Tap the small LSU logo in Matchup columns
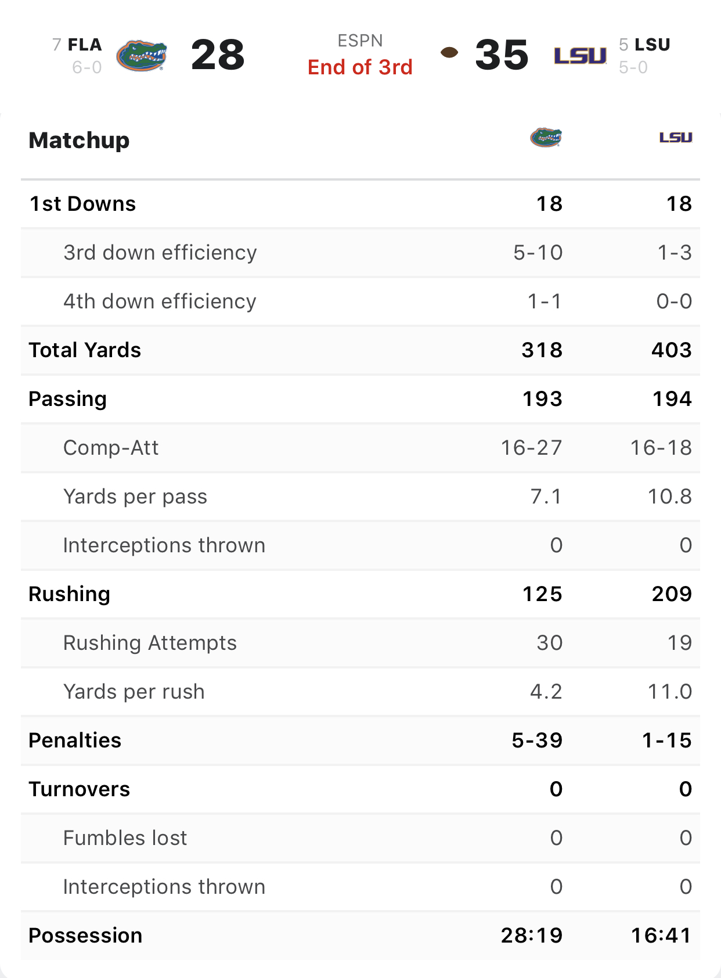 [676, 138]
